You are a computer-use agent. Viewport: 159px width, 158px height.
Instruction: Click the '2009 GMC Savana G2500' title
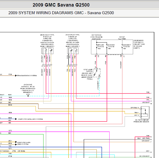pos(61,5)
